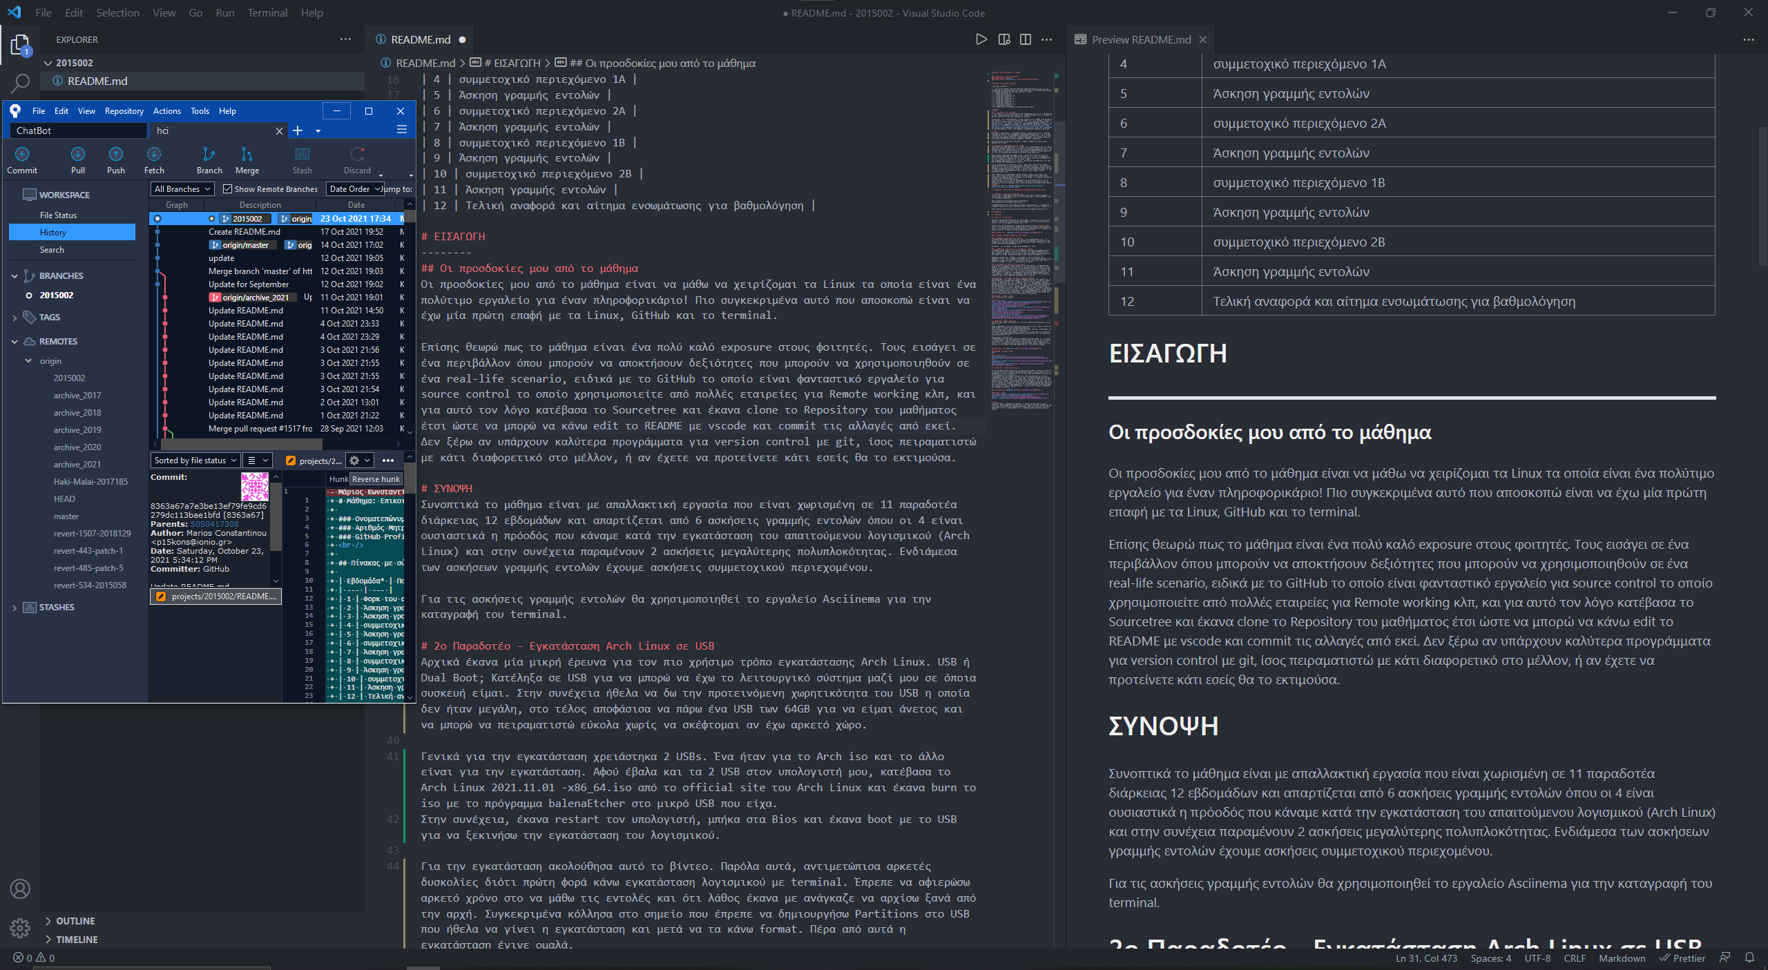Open notifications bell in status bar
1768x970 pixels.
[x=1749, y=958]
